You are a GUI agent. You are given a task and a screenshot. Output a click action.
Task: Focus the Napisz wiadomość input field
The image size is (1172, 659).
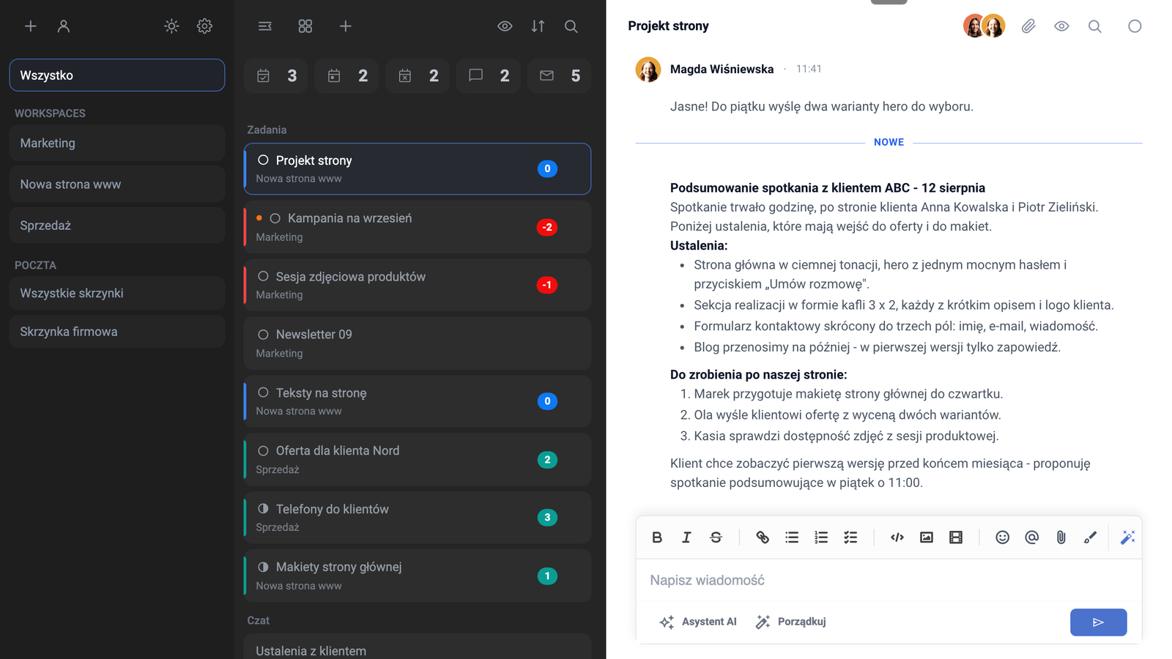889,581
